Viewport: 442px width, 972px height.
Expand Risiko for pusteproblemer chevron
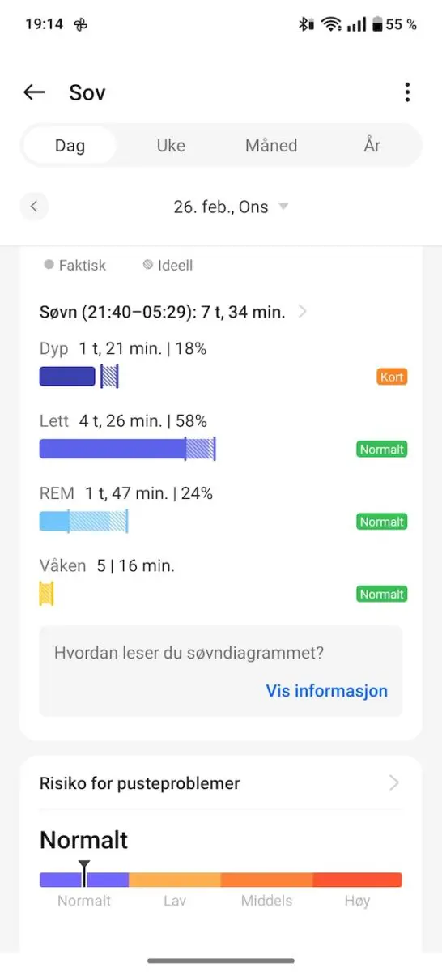tap(394, 782)
